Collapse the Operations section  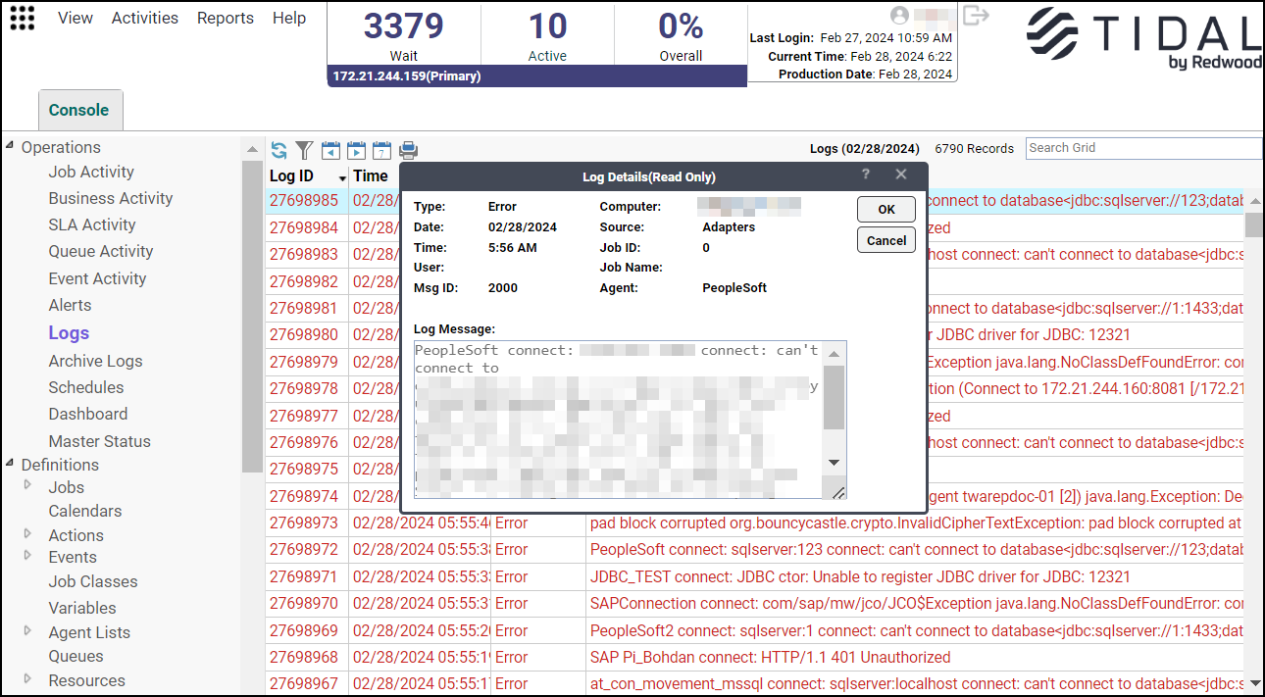pyautogui.click(x=10, y=146)
